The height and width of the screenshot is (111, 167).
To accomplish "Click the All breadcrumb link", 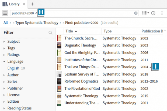I will click(5, 23).
